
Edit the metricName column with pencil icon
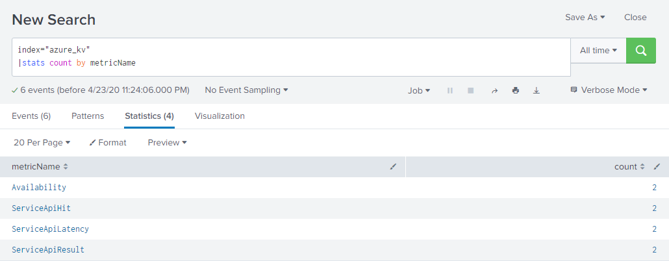click(393, 167)
